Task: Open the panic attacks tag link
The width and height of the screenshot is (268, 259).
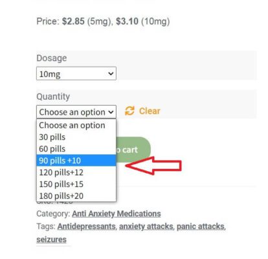Action: coord(201,227)
